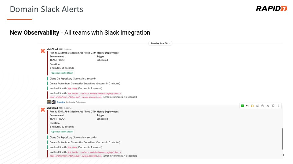Click '5 minutes, 55 seconds' duration value

[62, 68]
